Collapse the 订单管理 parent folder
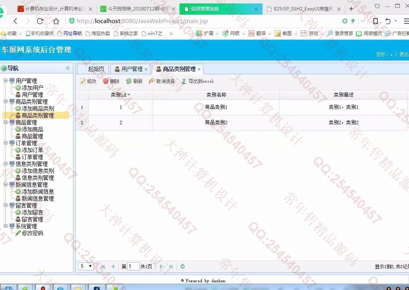 5,143
